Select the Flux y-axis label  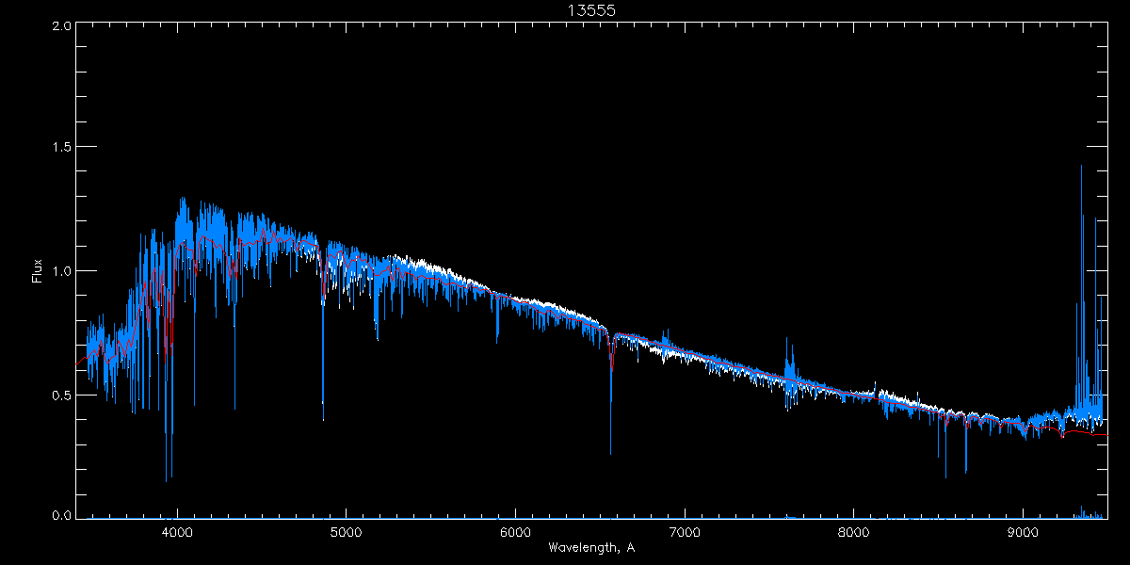(38, 271)
